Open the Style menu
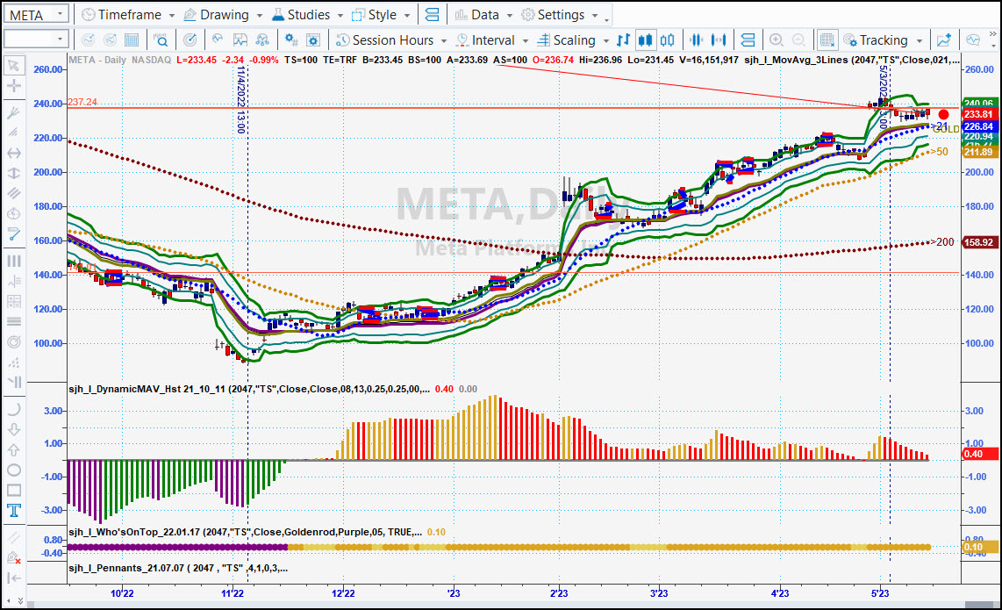Image resolution: width=1002 pixels, height=610 pixels. tap(381, 15)
